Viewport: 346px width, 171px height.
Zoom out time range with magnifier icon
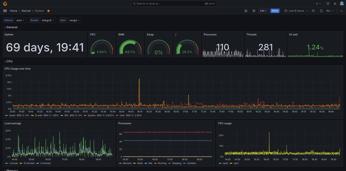[x=313, y=11]
